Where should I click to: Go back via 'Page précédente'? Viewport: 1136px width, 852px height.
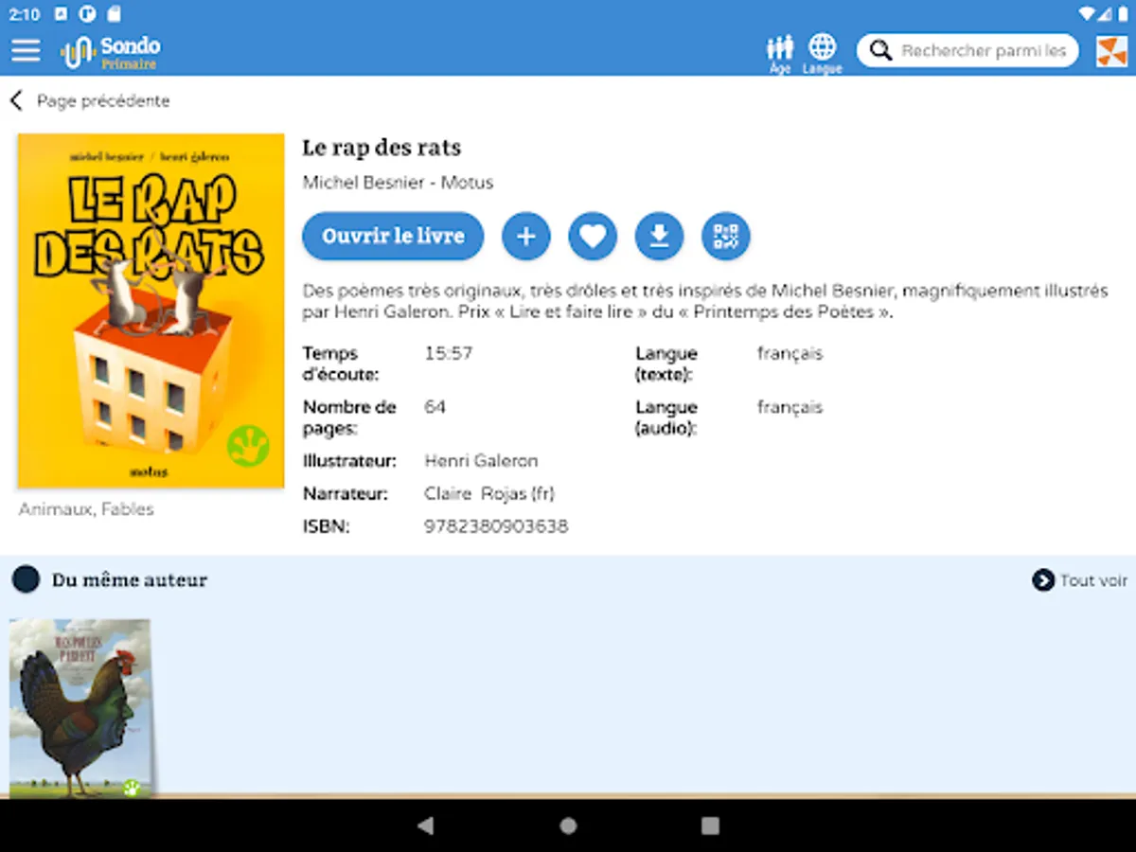coord(103,100)
